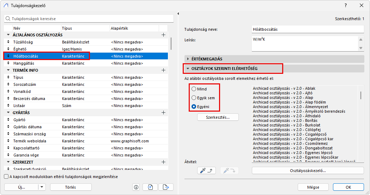Click the import properties icon button

[x=150, y=187]
